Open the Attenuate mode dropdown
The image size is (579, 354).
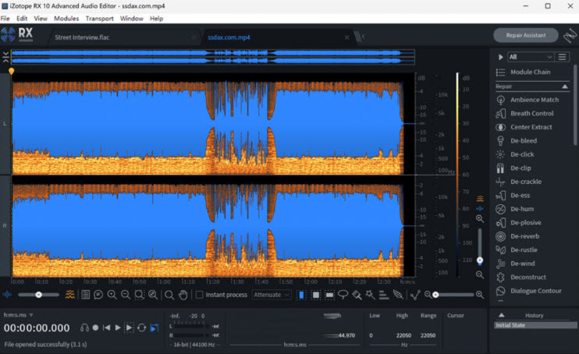coord(272,295)
